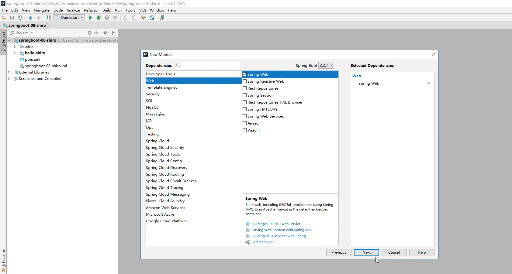Open the Navigate menu

[42, 10]
